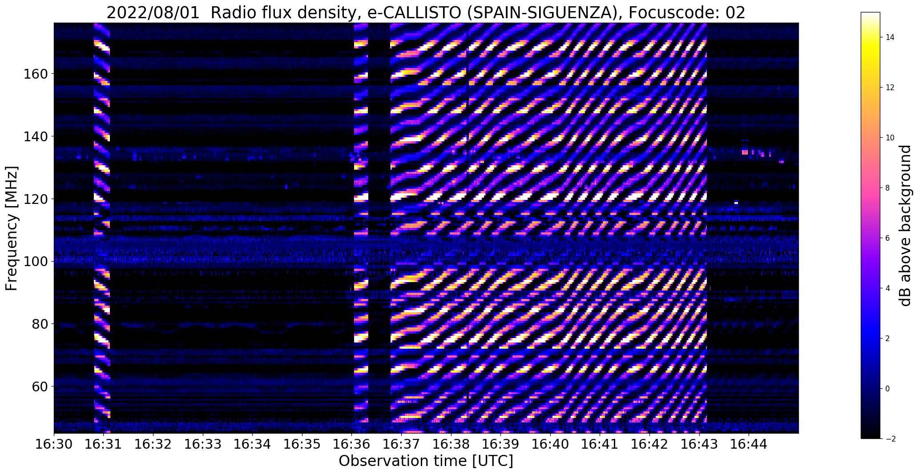Click the 16:41 time tick label

pyautogui.click(x=600, y=444)
